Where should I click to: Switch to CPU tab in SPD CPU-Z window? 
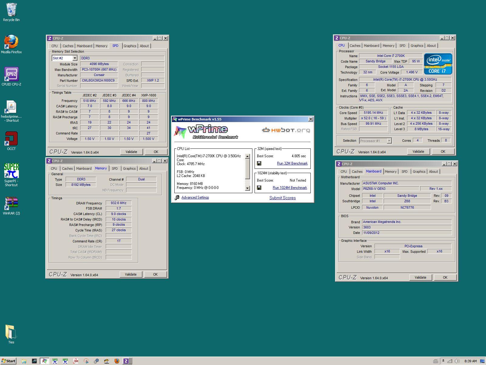54,46
